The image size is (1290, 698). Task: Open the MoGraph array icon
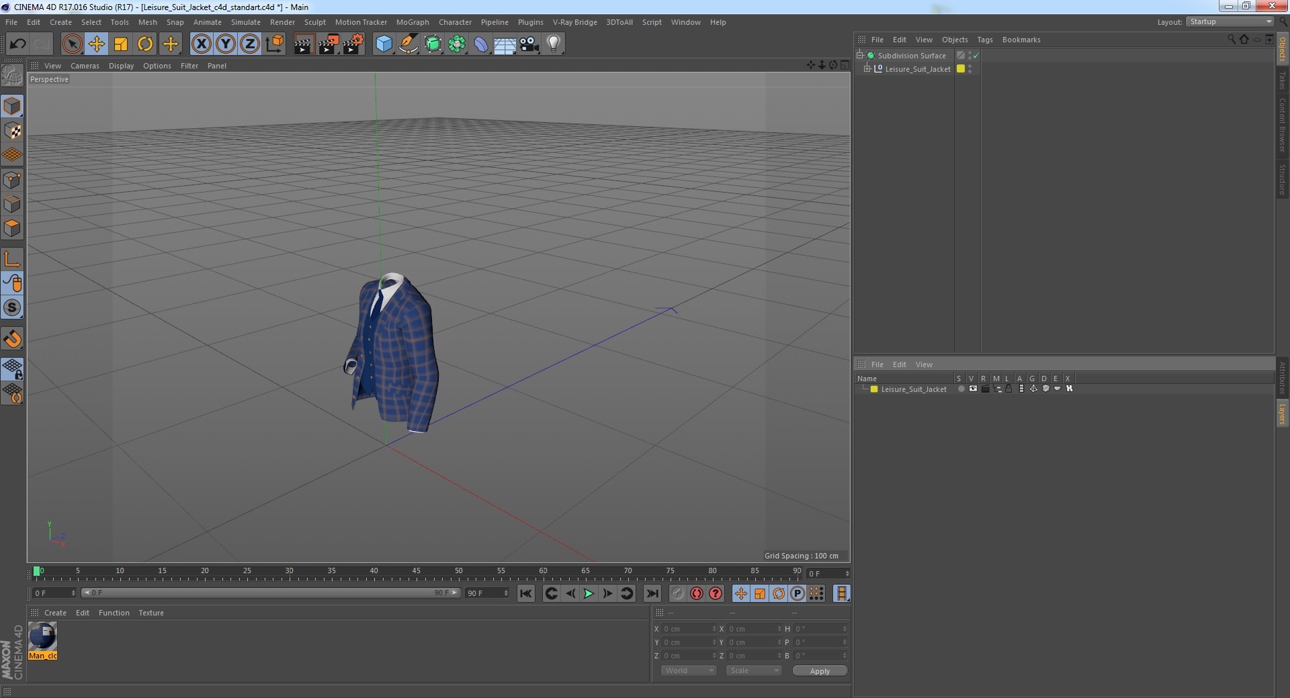pos(457,44)
